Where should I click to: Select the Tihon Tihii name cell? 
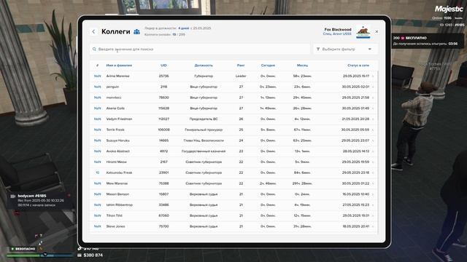(x=115, y=215)
